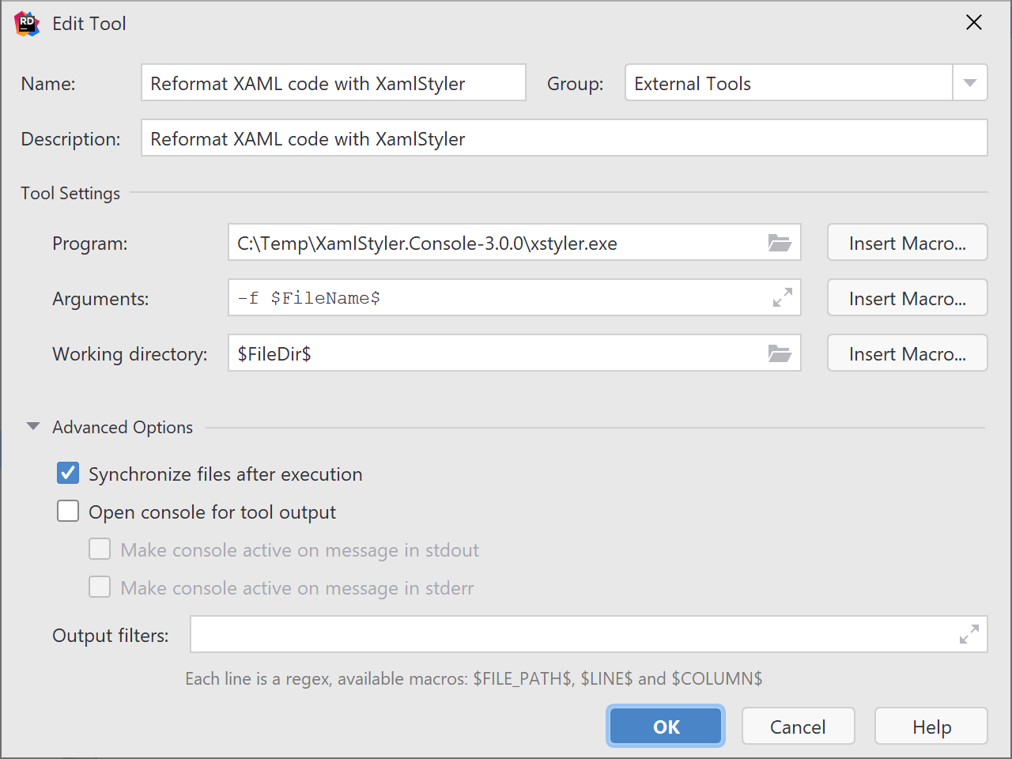
Task: Click into the Output filters field
Action: pyautogui.click(x=589, y=634)
